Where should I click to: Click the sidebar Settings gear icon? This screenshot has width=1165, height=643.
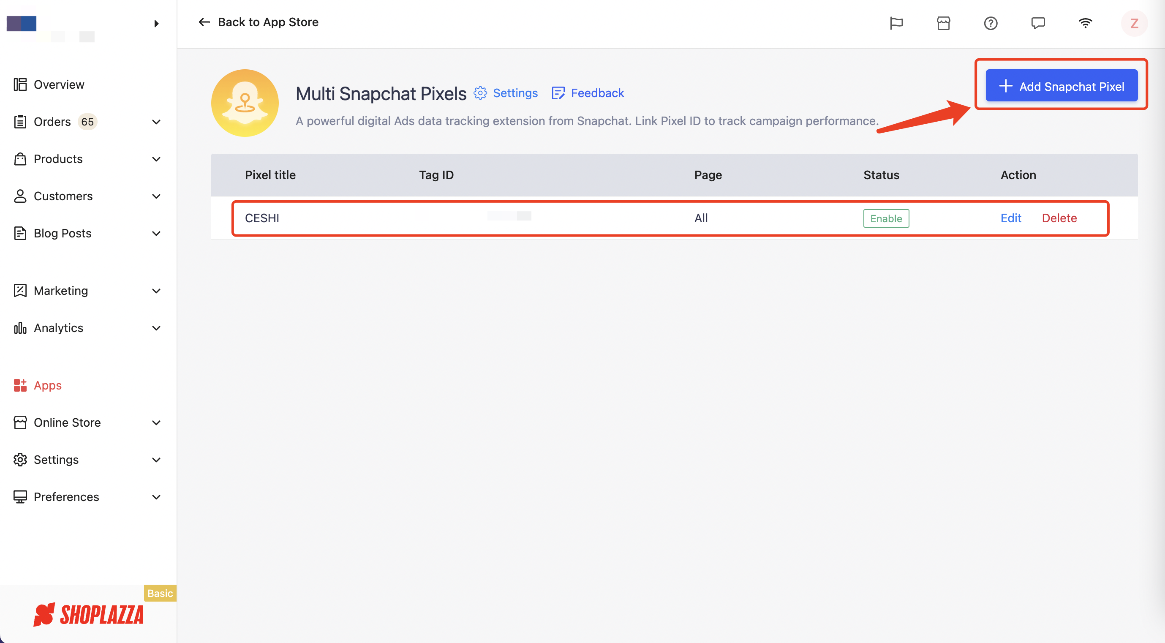click(20, 459)
